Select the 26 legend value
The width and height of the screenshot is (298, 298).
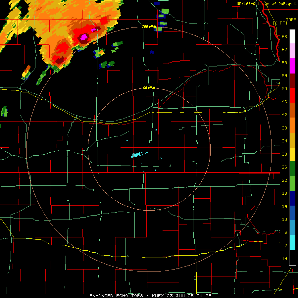coord(284,167)
